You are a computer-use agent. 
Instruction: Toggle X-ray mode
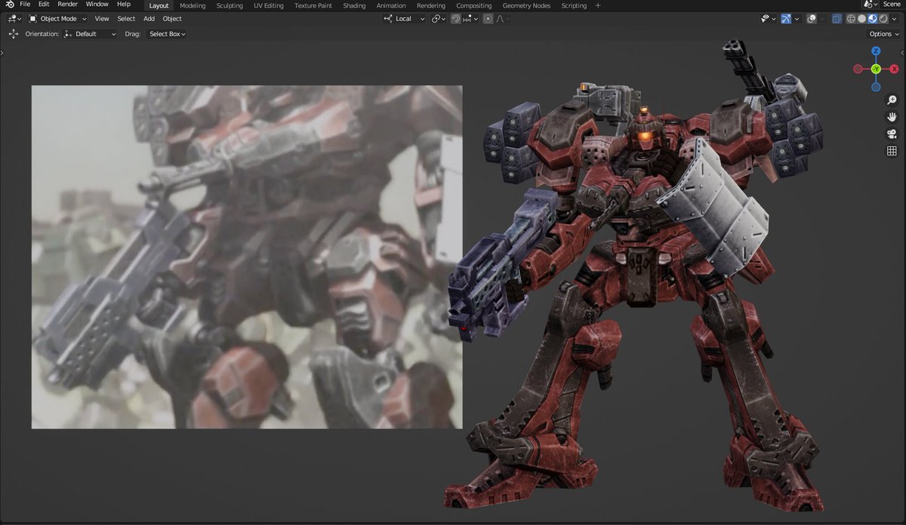[x=837, y=19]
